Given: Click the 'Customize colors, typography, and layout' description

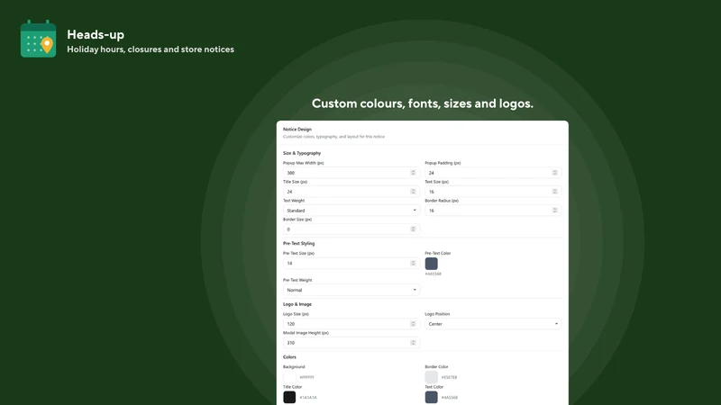Looking at the screenshot, I should point(333,137).
